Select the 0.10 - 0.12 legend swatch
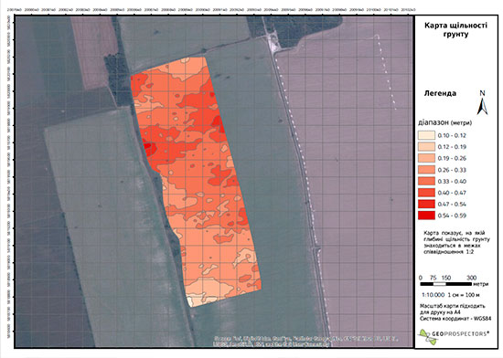Screen dimensions: 503x358 (x=426, y=135)
